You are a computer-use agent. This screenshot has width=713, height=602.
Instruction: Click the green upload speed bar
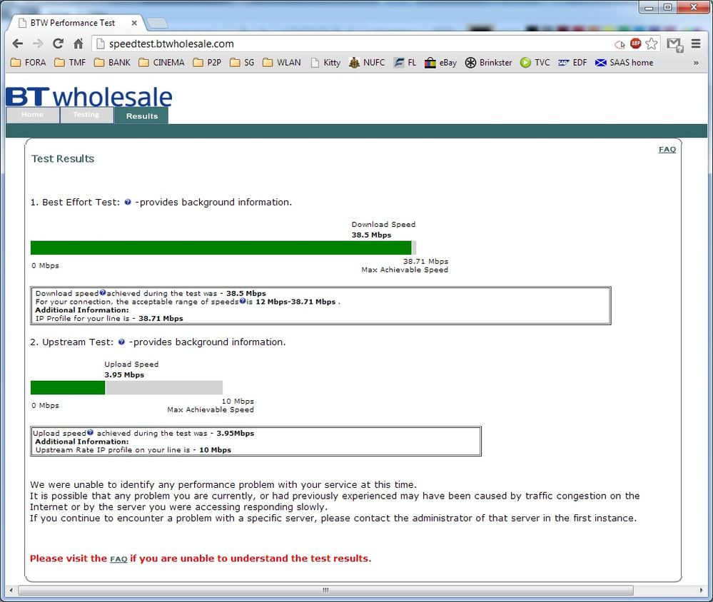(68, 387)
